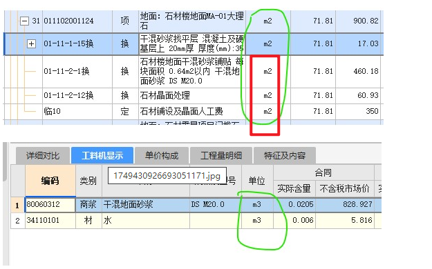The width and height of the screenshot is (432, 269).
Task: Click the 编码 column header
Action: click(x=50, y=181)
